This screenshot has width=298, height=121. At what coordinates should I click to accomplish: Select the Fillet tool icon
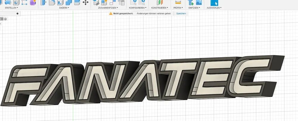click(52, 2)
